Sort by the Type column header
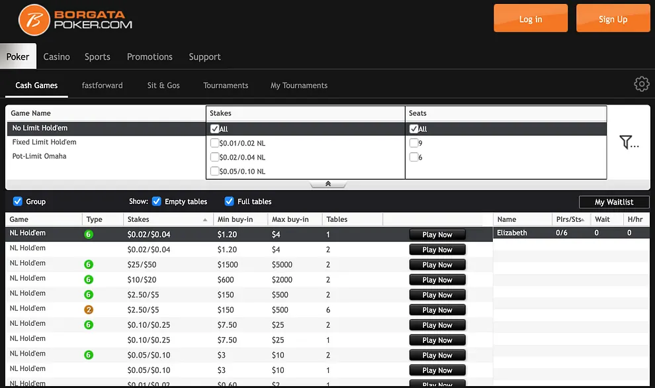655x388 pixels. [103, 219]
